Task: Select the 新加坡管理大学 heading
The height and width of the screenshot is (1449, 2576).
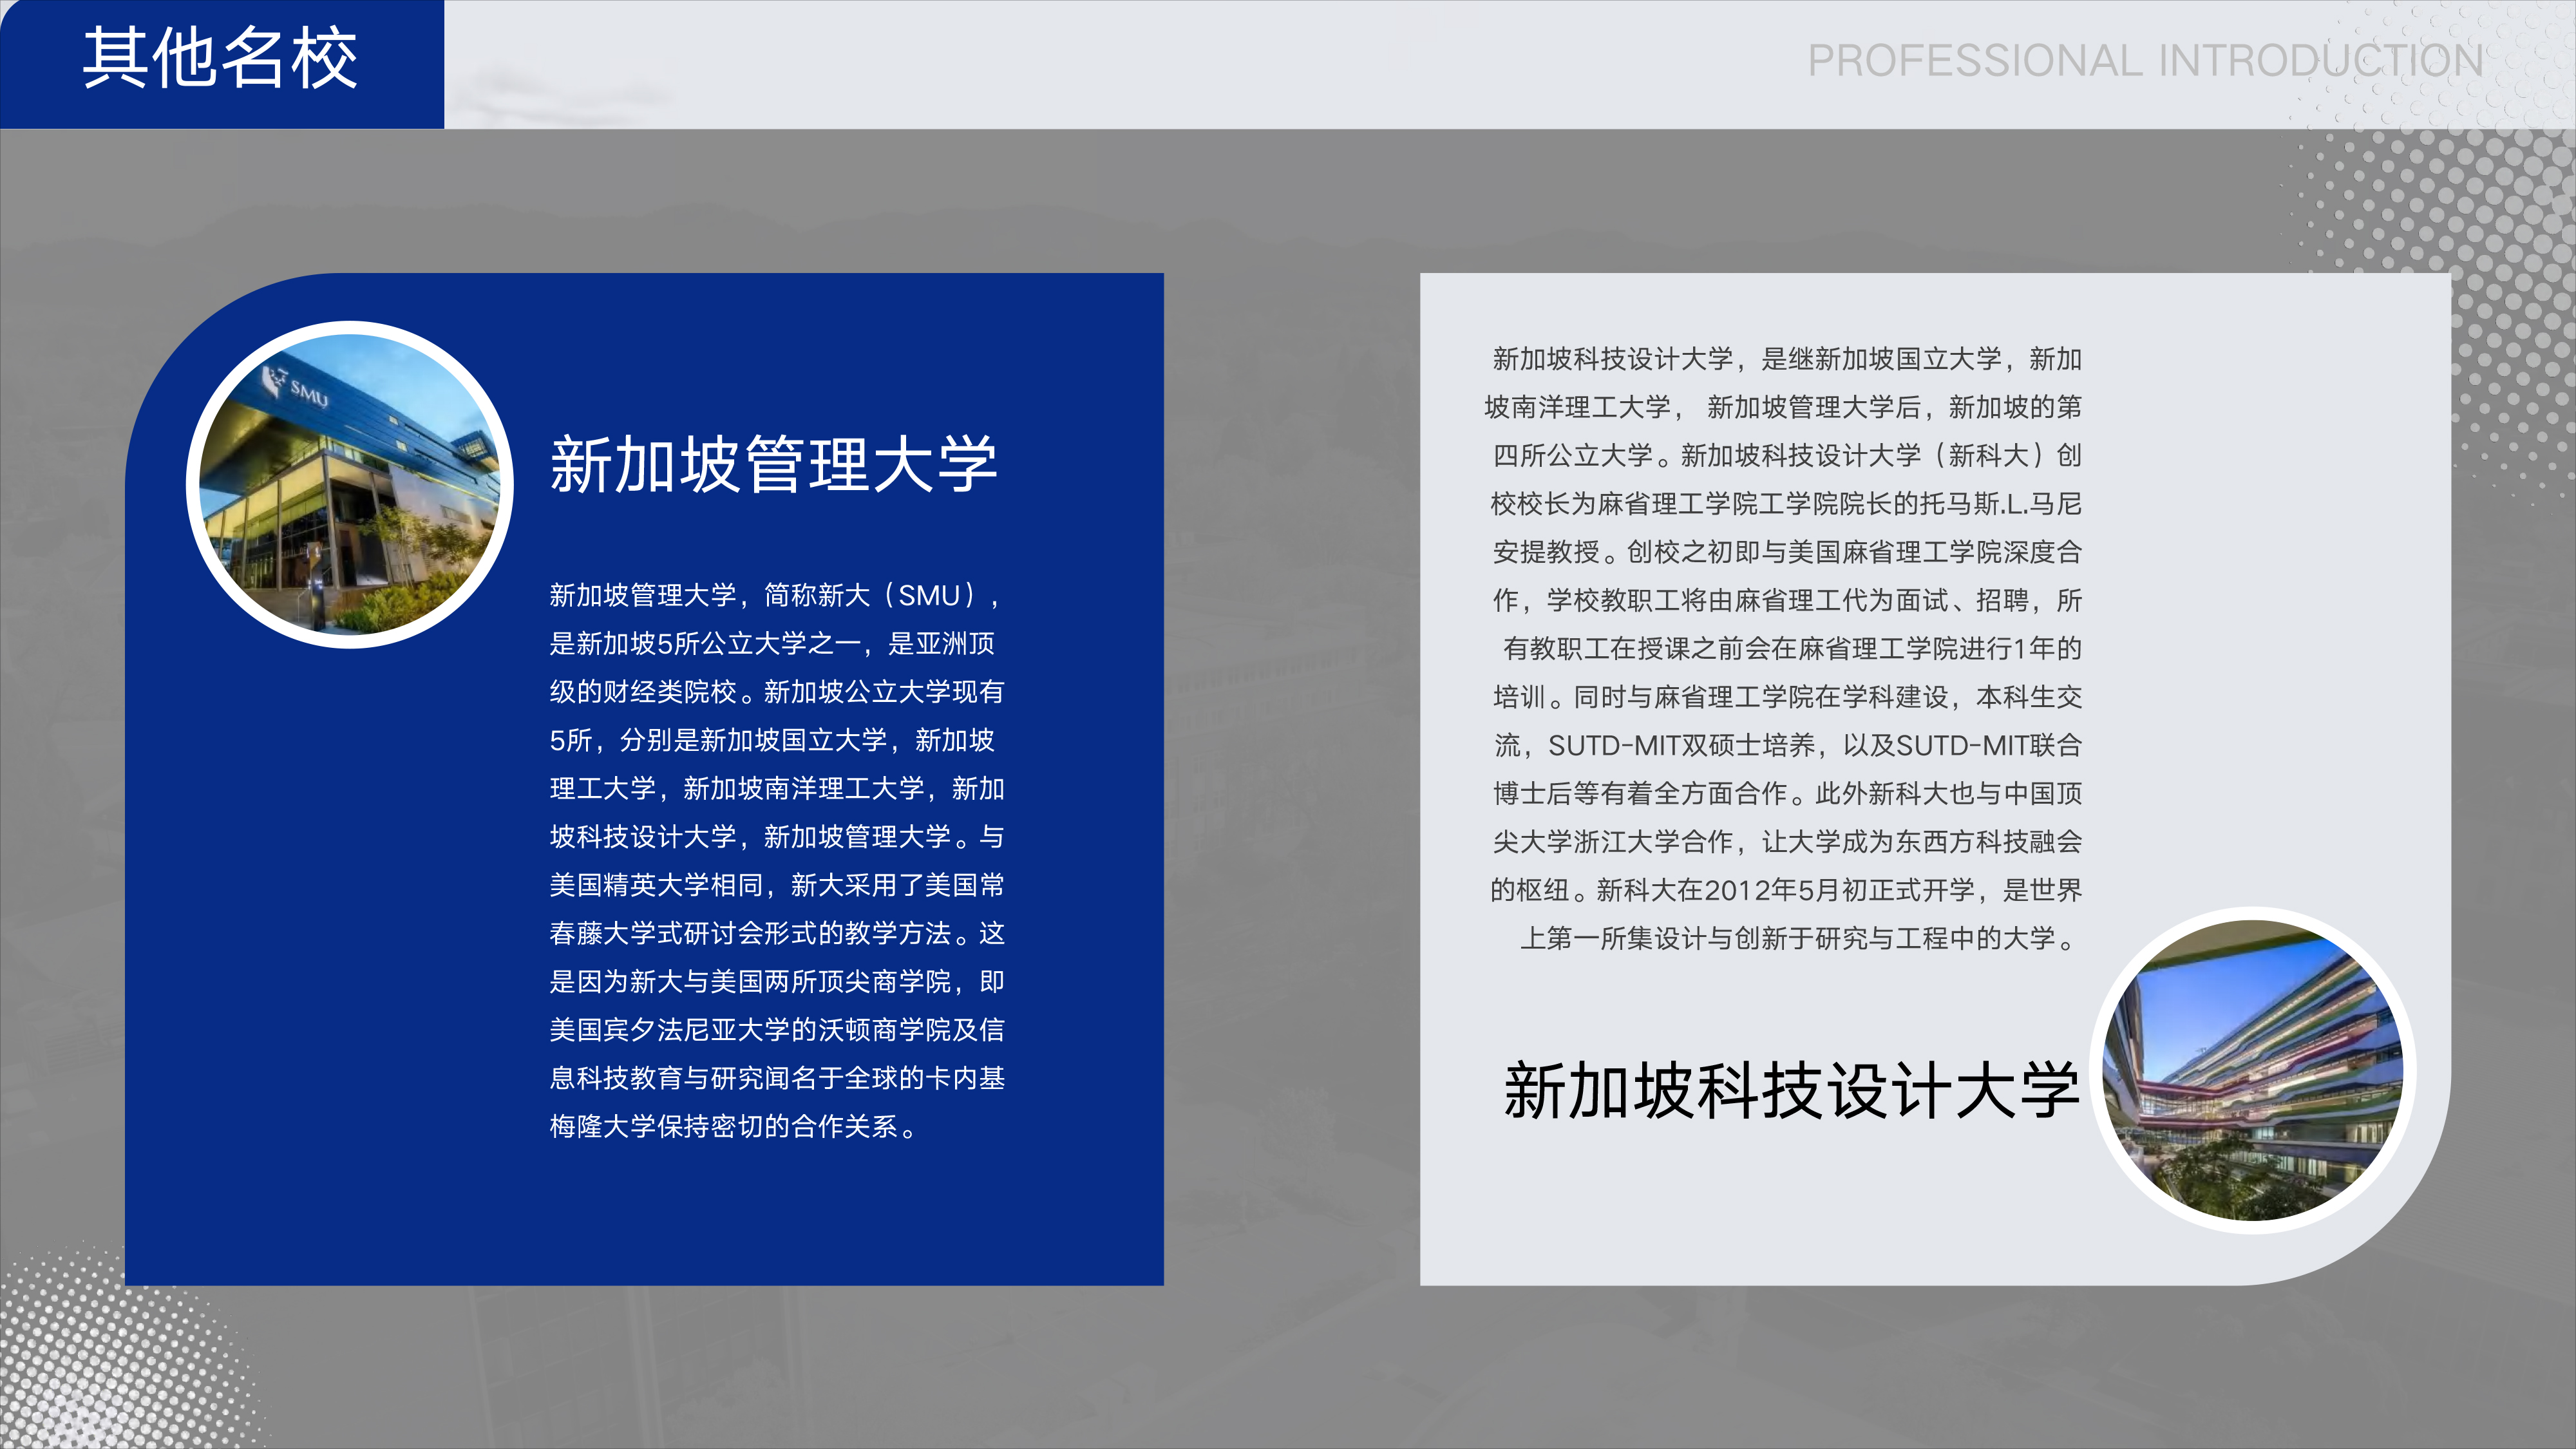Action: coord(774,465)
